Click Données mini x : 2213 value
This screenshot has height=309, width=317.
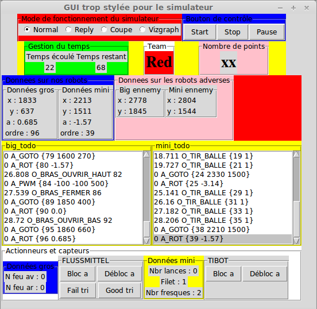(77, 101)
